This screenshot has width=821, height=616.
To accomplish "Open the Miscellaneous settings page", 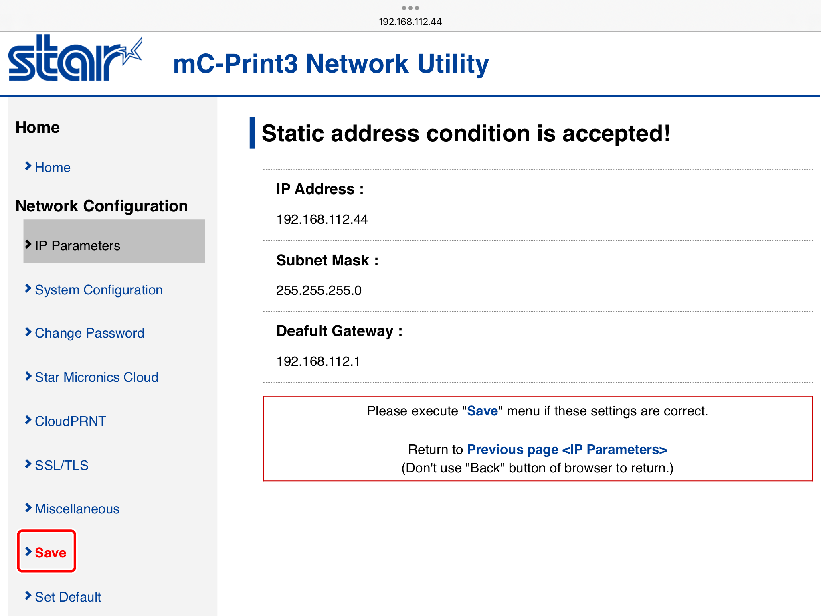I will coord(77,509).
